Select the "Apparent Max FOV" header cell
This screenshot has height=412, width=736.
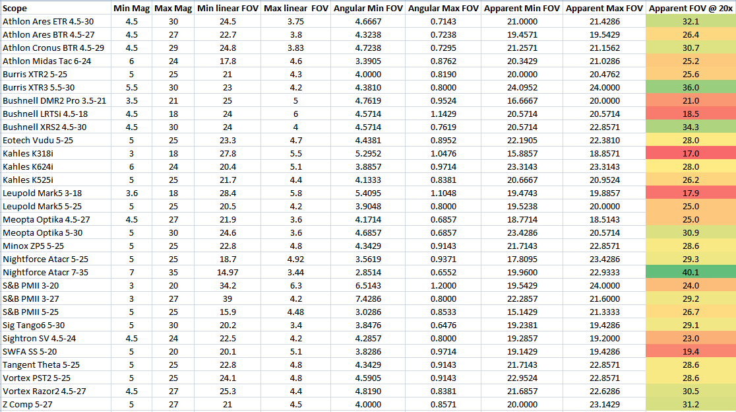[605, 8]
